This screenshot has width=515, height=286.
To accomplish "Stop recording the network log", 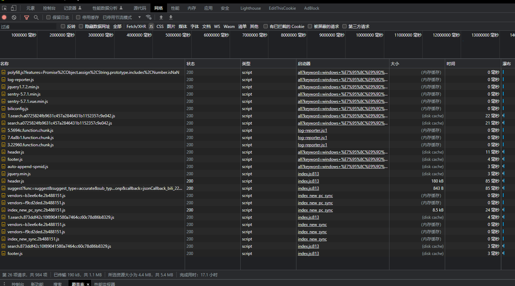I will pyautogui.click(x=4, y=17).
